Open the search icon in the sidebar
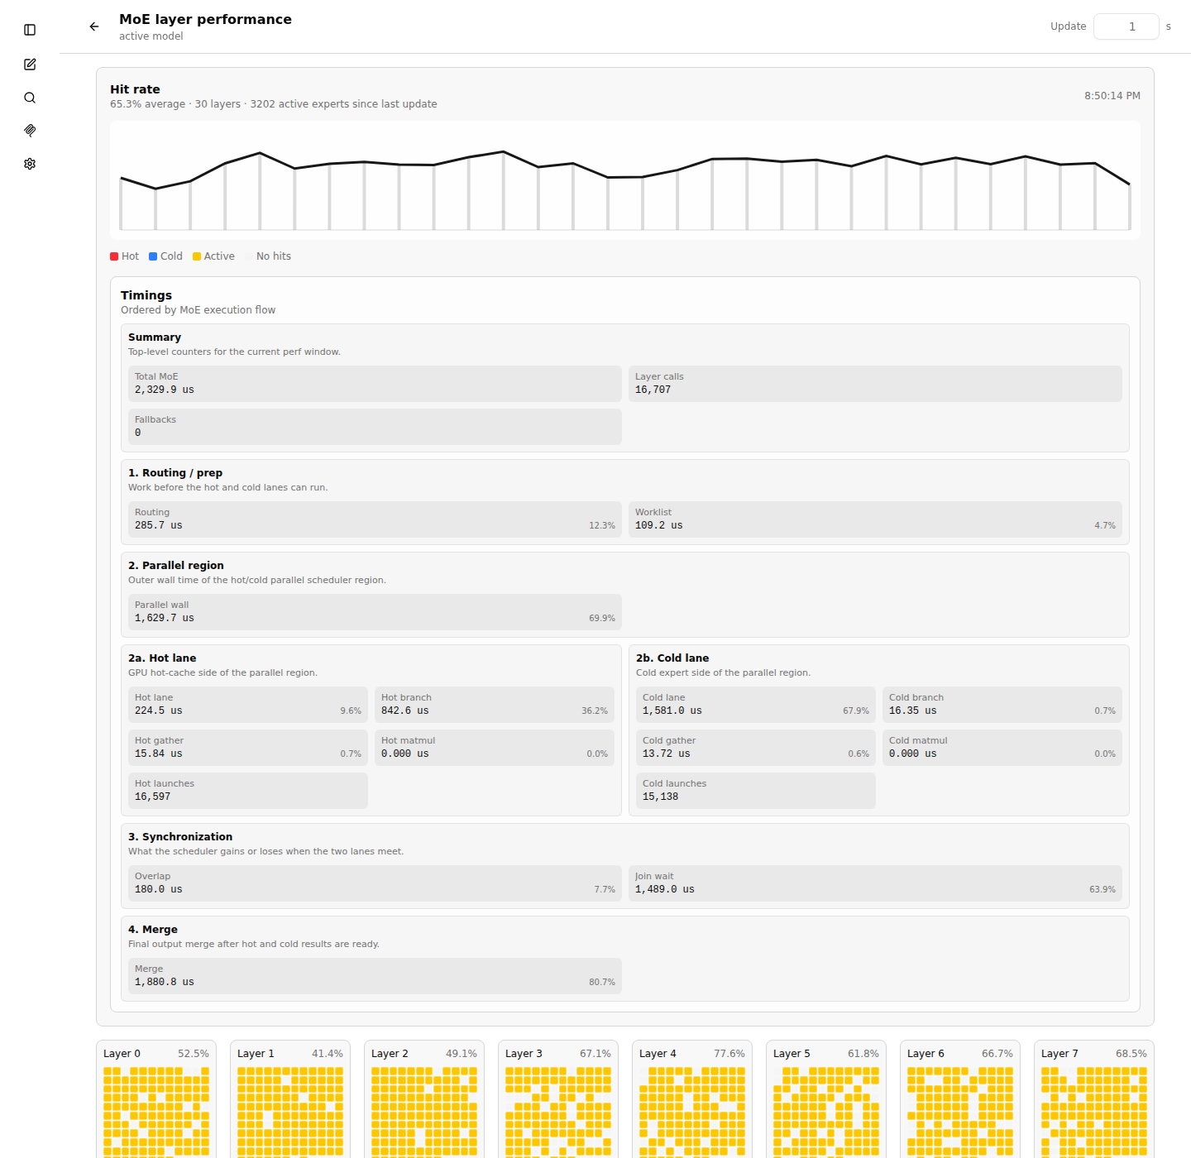Screen dimensions: 1191x1158 (30, 98)
